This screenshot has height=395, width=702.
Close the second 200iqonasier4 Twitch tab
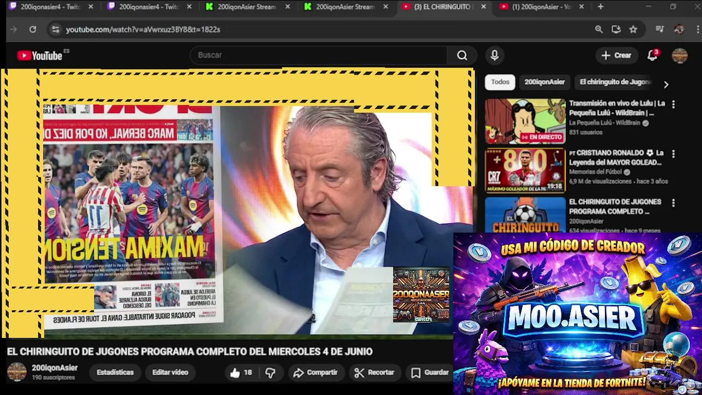coord(189,7)
